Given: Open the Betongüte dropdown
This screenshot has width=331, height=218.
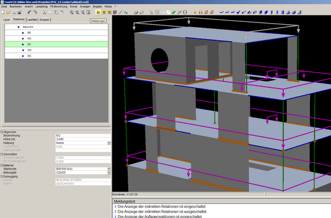Looking at the screenshot, I should (109, 173).
